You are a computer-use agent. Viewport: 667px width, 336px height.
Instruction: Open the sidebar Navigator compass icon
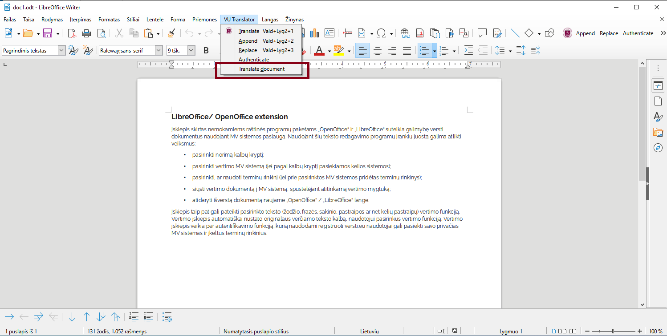(x=658, y=148)
